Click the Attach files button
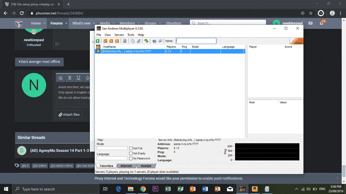Screen dimensions: 346x194 [69, 114]
